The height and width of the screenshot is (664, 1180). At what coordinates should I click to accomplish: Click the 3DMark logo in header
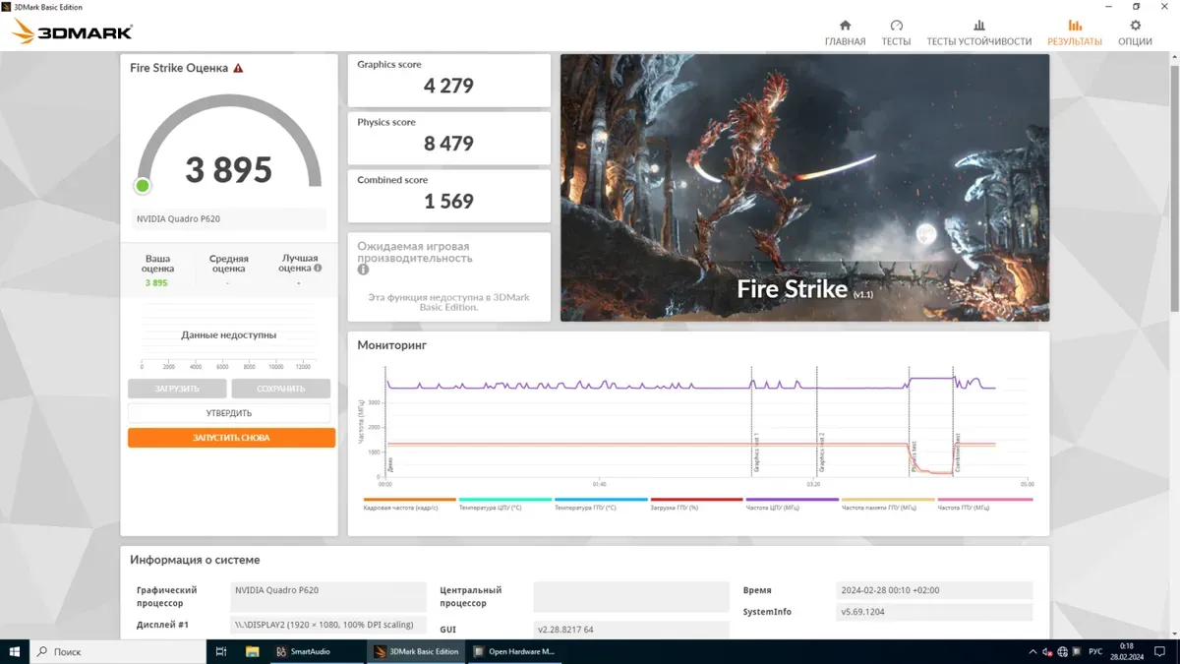(73, 33)
